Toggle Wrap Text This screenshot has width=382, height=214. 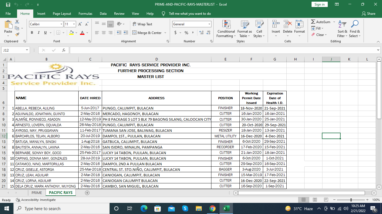(x=142, y=24)
